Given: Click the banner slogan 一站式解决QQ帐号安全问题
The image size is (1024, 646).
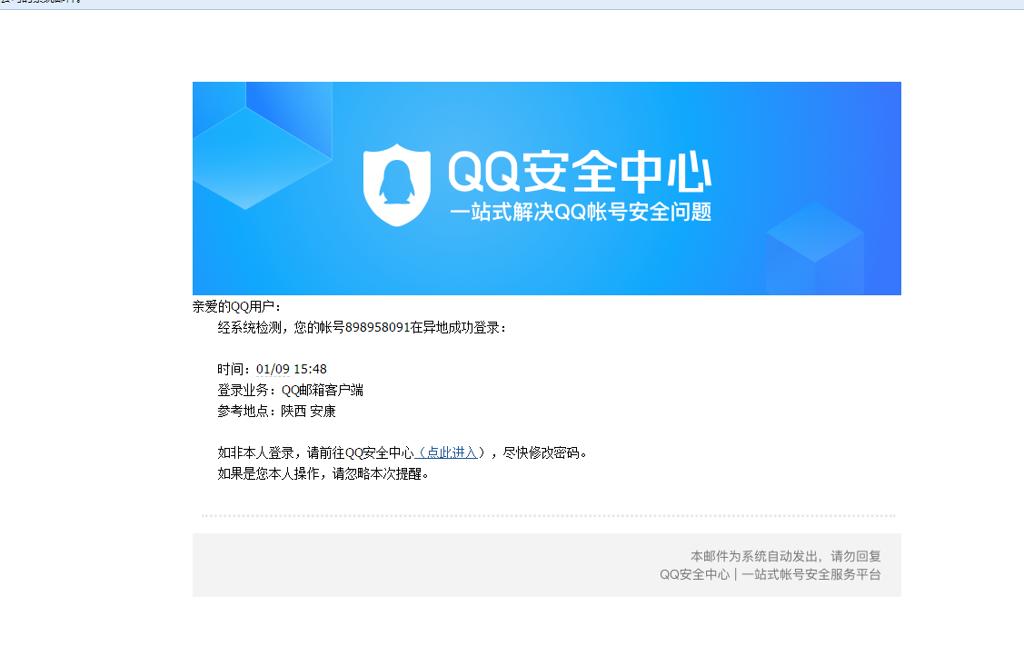Looking at the screenshot, I should point(581,212).
